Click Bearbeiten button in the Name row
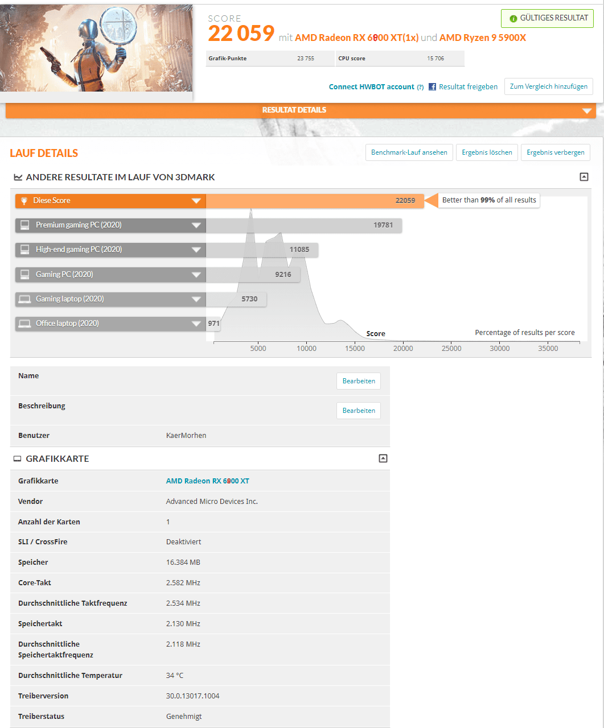 point(359,381)
